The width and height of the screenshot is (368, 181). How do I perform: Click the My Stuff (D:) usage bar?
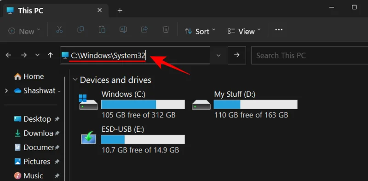coord(256,105)
